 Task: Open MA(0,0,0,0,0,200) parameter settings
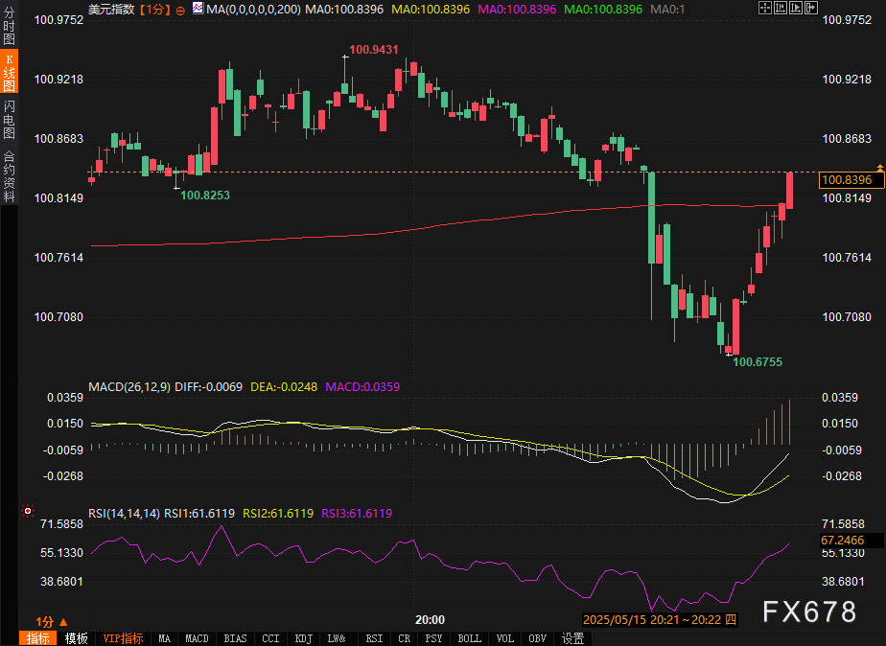(x=251, y=9)
